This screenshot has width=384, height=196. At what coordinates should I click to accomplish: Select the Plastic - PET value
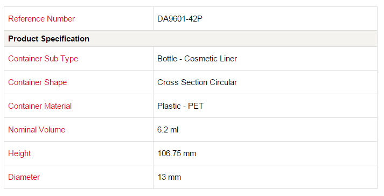pyautogui.click(x=180, y=106)
